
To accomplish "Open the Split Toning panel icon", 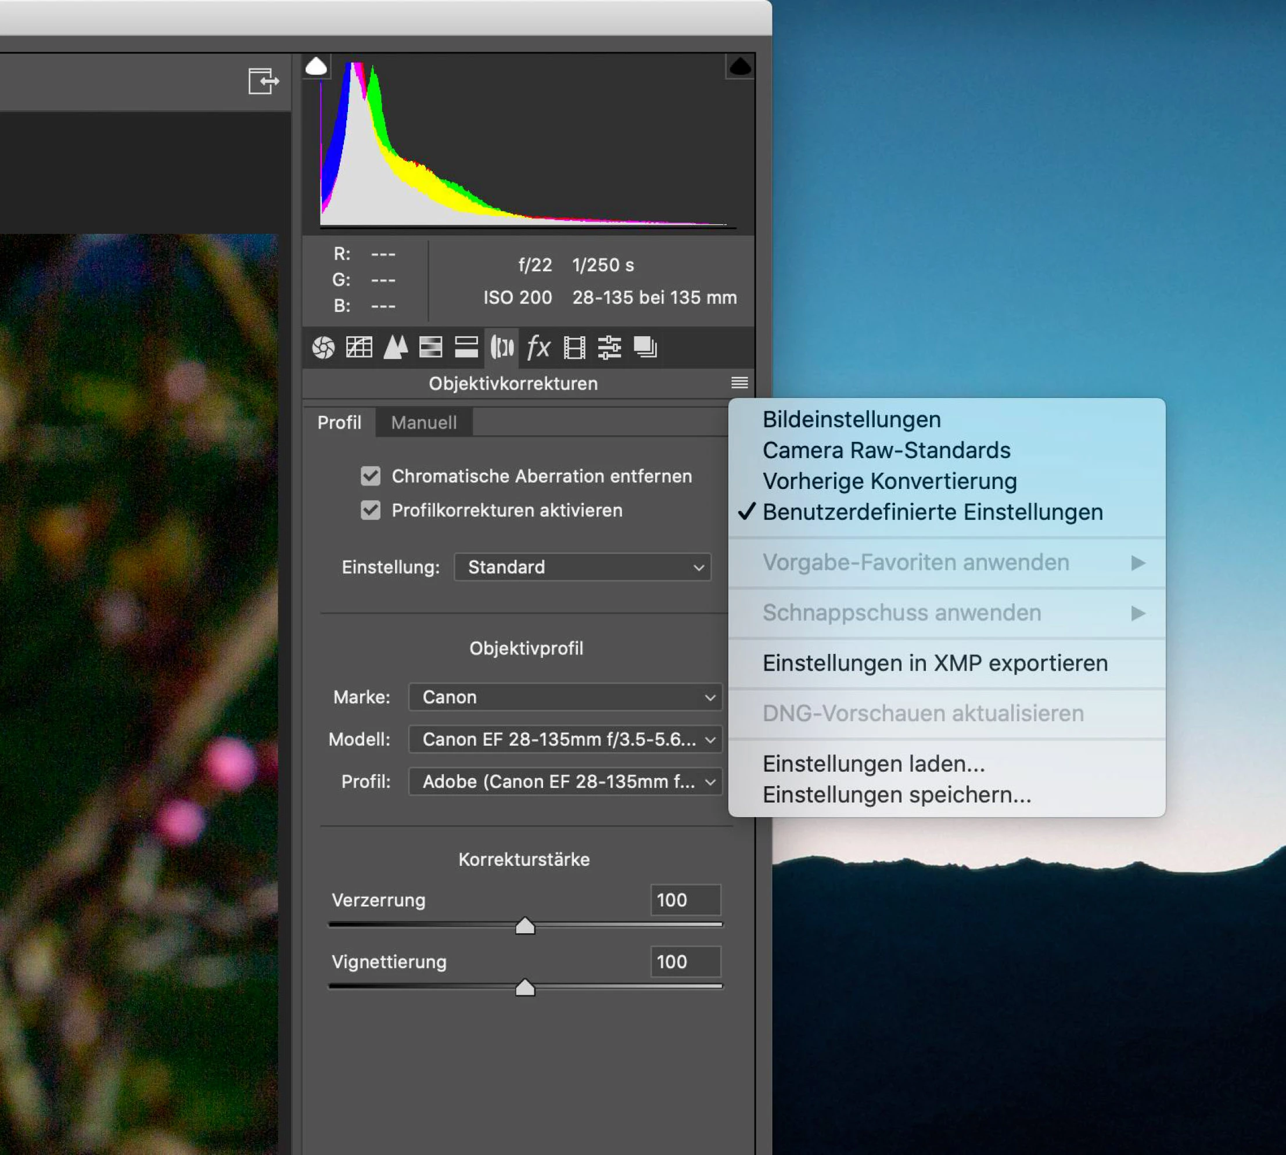I will [466, 347].
